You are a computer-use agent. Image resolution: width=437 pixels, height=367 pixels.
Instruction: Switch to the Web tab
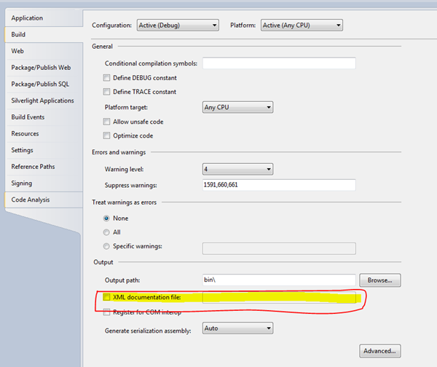coord(44,51)
